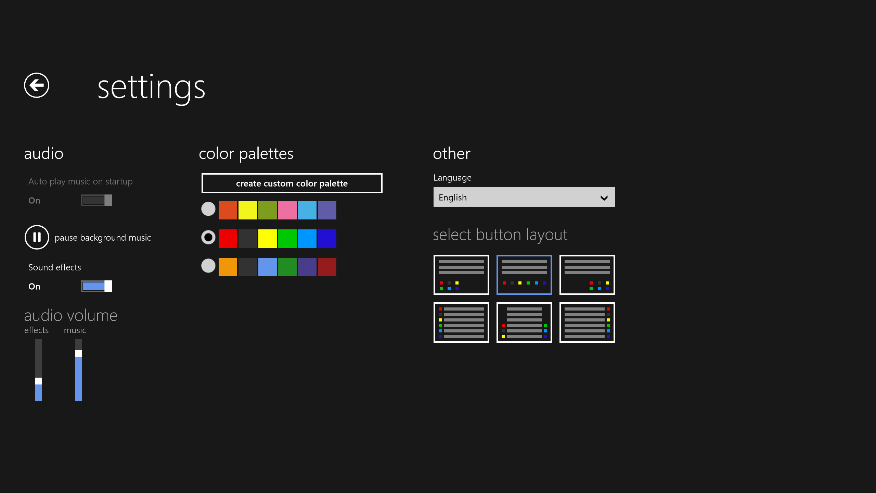
Task: Click the Language dropdown chevron arrow
Action: click(604, 198)
